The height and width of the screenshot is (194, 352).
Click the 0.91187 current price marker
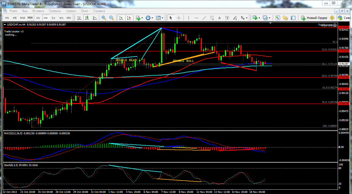(343, 63)
